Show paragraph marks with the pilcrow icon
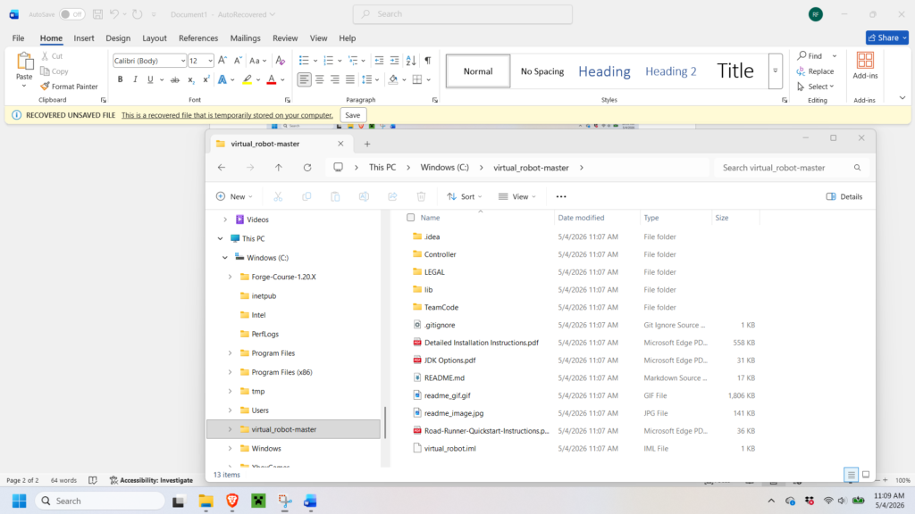Screen dimensions: 915x514 [428, 61]
